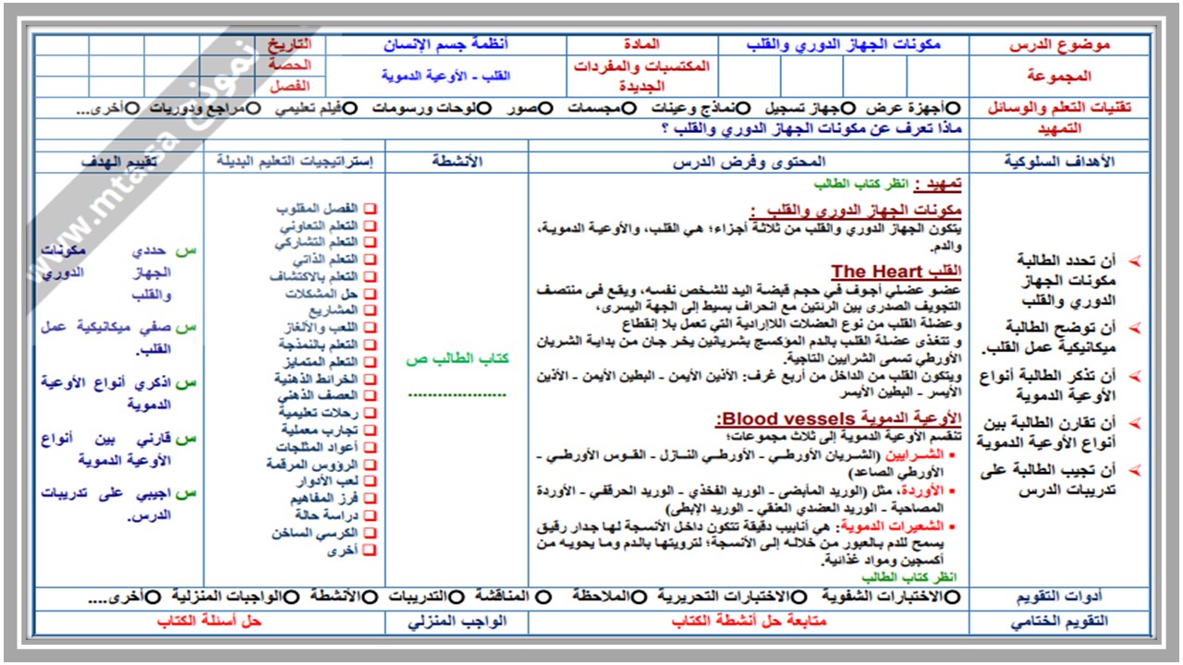The height and width of the screenshot is (665, 1183).
Task: Select the التعلم بالنمذجة checkbox
Action: [370, 345]
